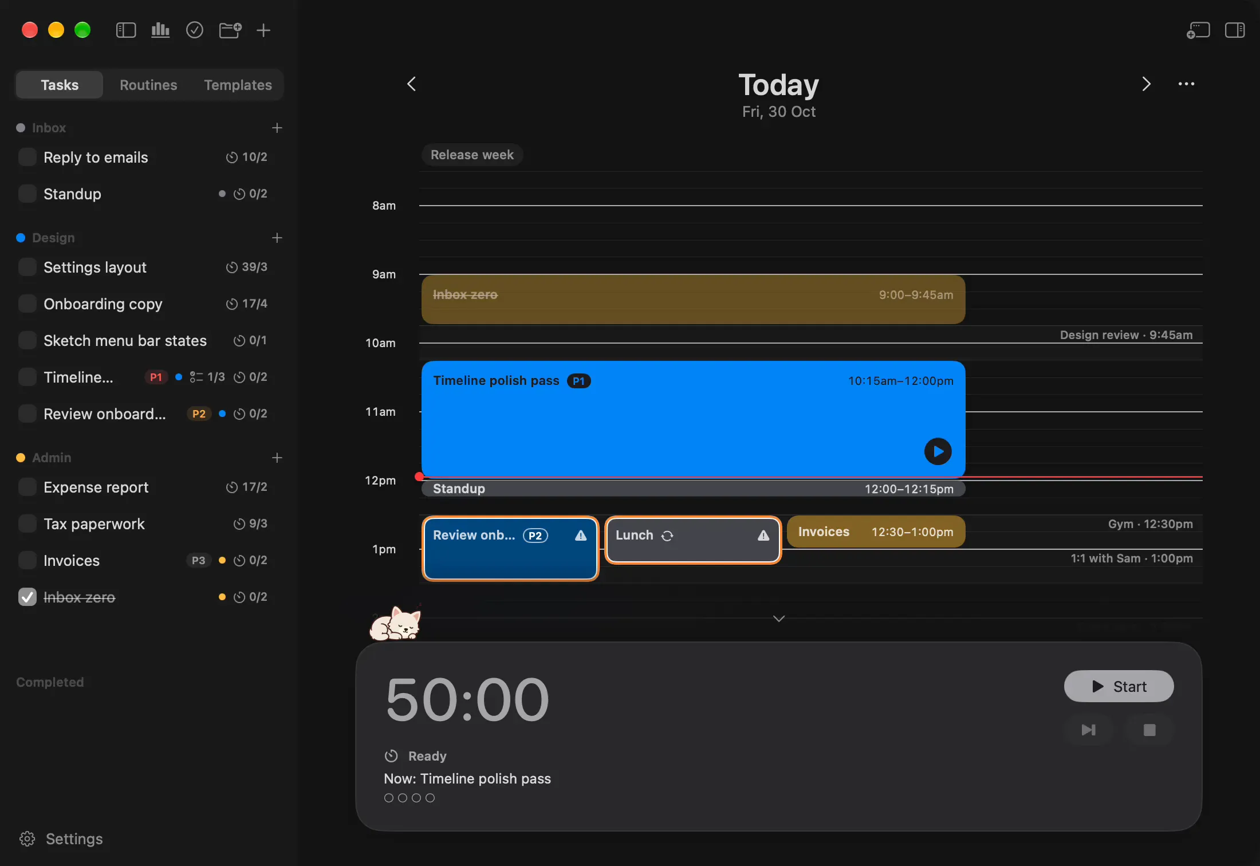Collapse the Design list header
The height and width of the screenshot is (866, 1260).
click(53, 238)
